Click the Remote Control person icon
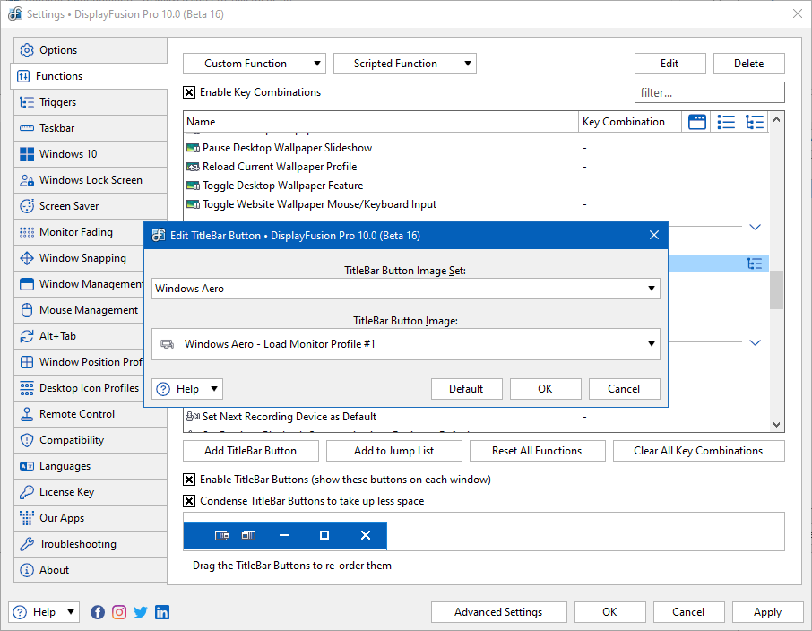Image resolution: width=812 pixels, height=631 pixels. tap(27, 414)
